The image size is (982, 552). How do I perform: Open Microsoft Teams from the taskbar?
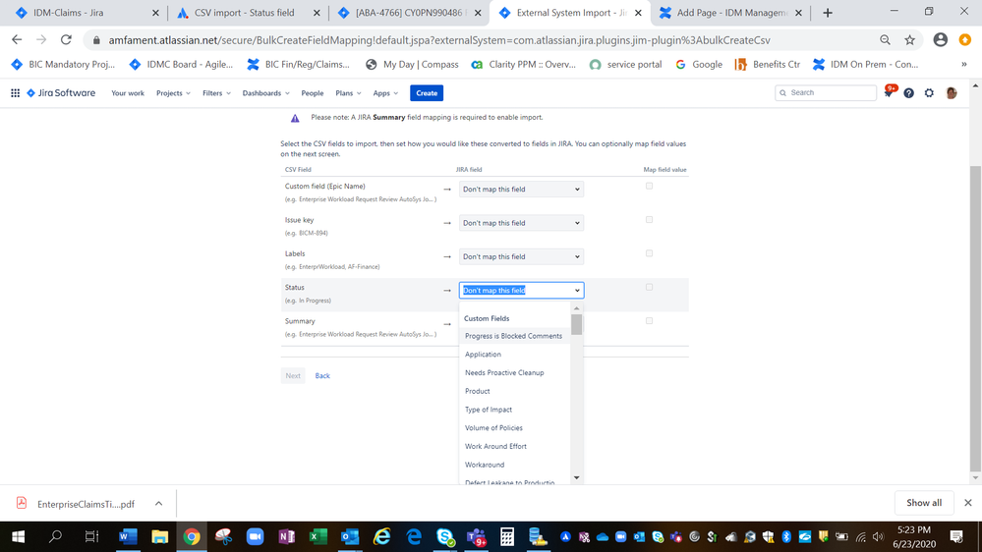(x=476, y=536)
